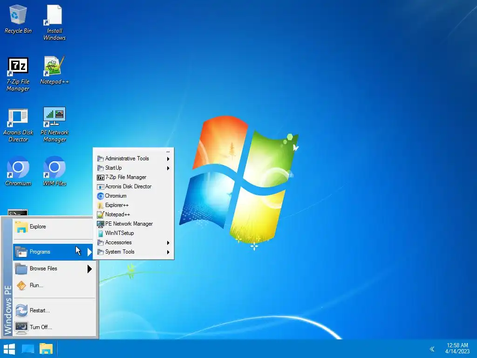Click the PE Network Manager icon in submenu
The height and width of the screenshot is (358, 477).
pyautogui.click(x=101, y=224)
